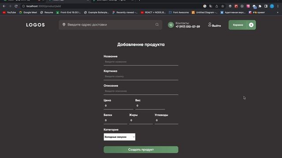The width and height of the screenshot is (282, 158).
Task: Click the user profile icon beside Выйти
Action: click(x=210, y=25)
